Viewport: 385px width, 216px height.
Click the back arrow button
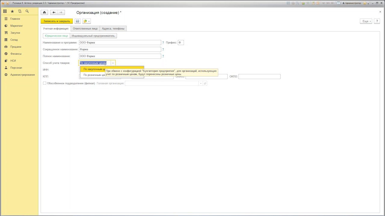(x=54, y=12)
